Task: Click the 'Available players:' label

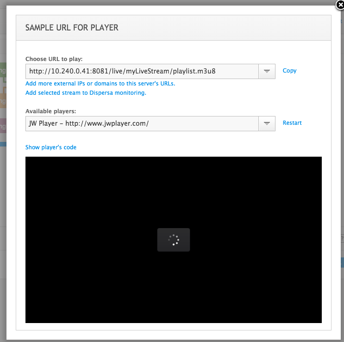Action: tap(50, 111)
